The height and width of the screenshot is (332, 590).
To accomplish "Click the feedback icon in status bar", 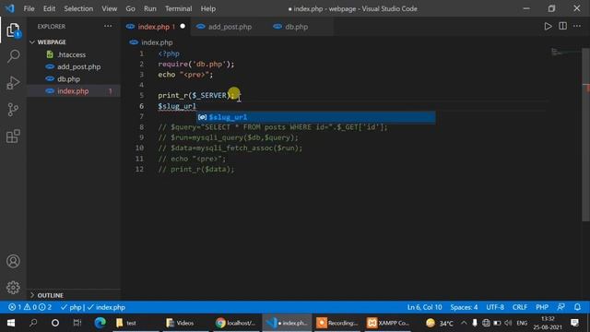I will tap(561, 307).
